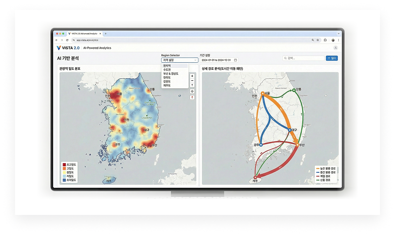395x235 pixels.
Task: Open the calendar icon in date field
Action: tap(235, 60)
